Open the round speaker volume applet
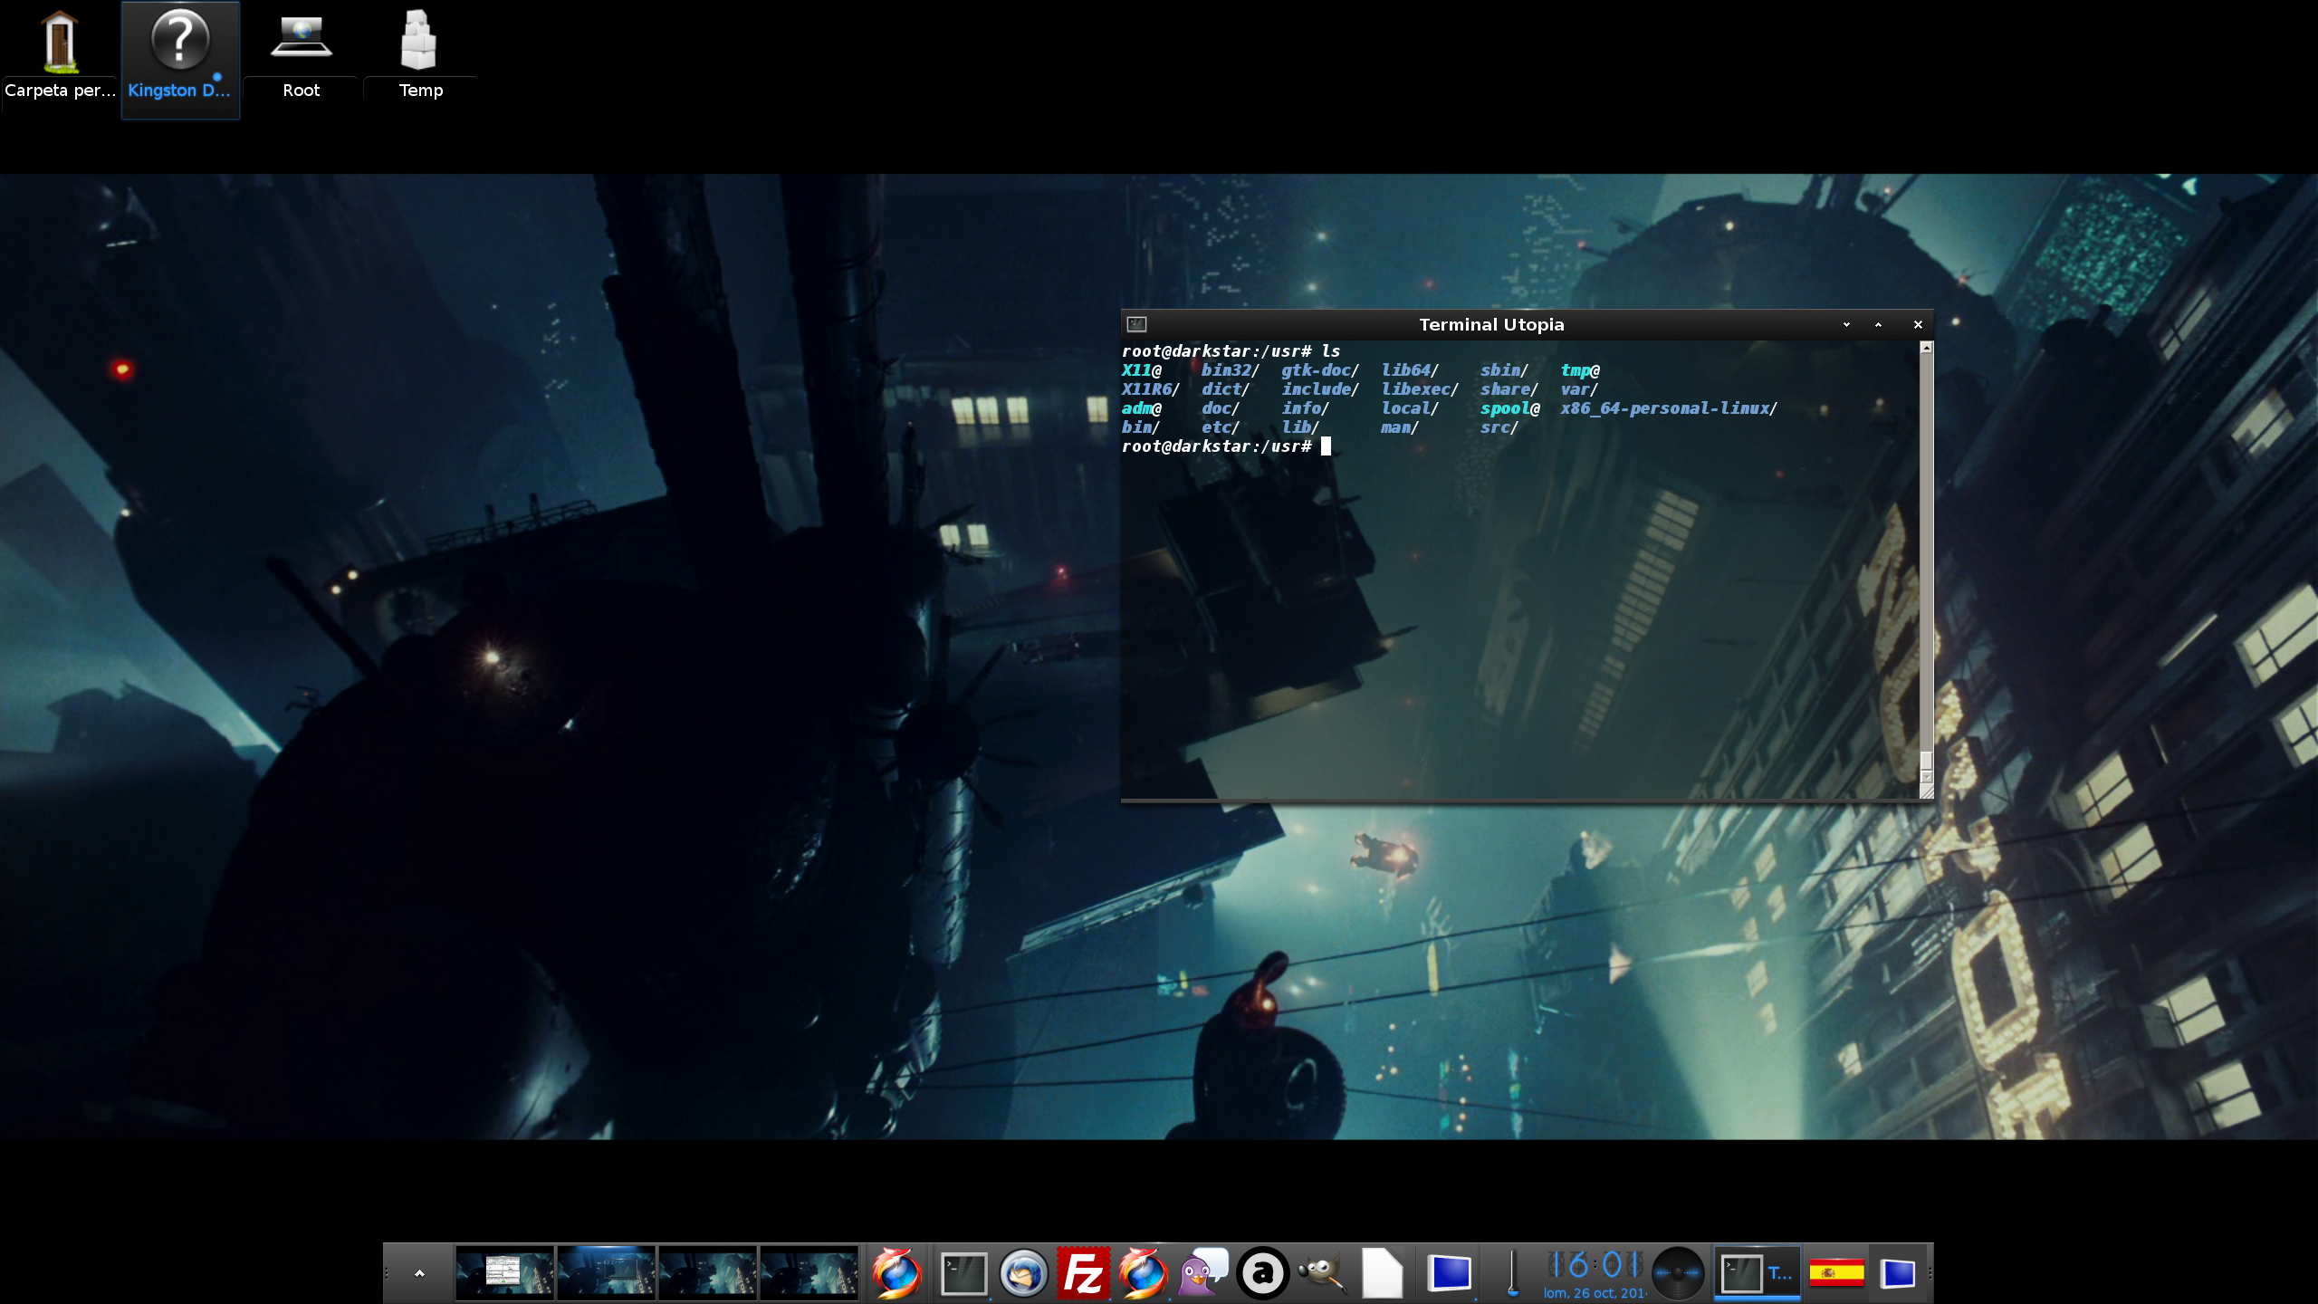Screen dimensions: 2318x1304 point(1679,1273)
